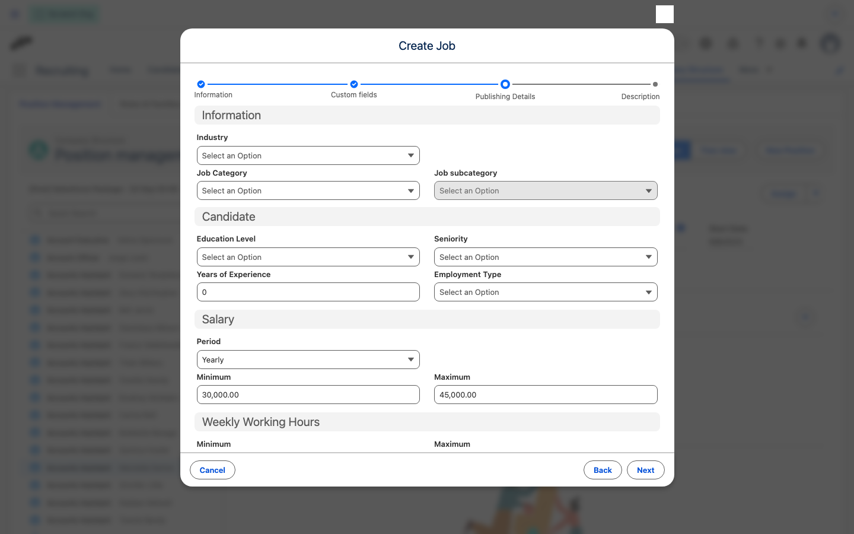This screenshot has width=854, height=534.
Task: Click the Job subcategory field label
Action: 466,173
